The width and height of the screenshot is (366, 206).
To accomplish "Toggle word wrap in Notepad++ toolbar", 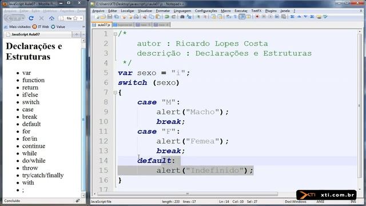I will click(x=229, y=17).
